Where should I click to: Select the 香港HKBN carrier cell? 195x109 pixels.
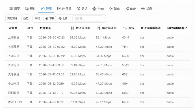(x=15, y=102)
